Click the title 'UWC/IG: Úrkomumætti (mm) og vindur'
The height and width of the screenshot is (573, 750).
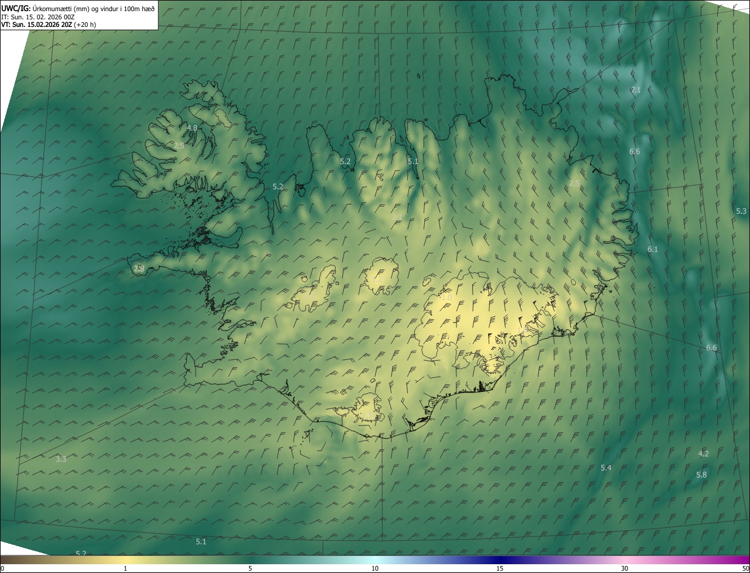[x=79, y=9]
